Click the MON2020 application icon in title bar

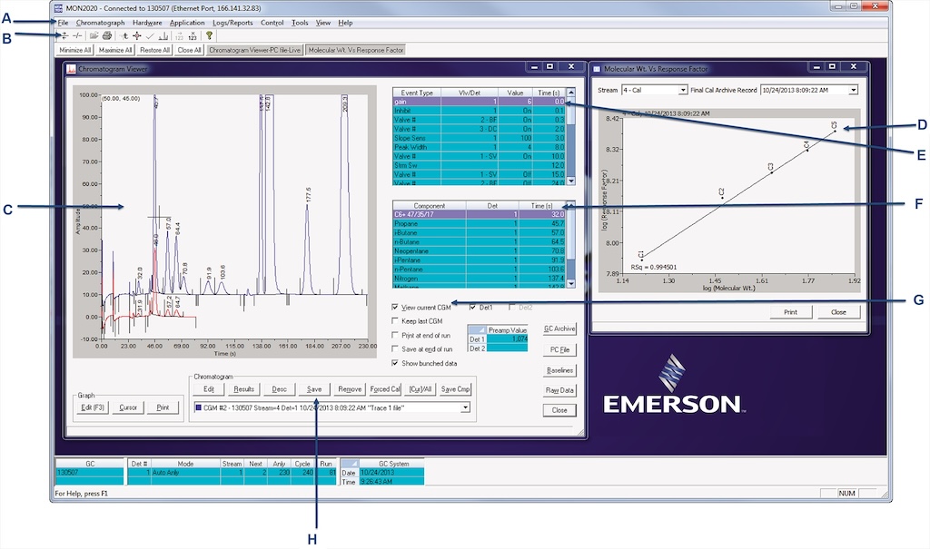[x=58, y=8]
